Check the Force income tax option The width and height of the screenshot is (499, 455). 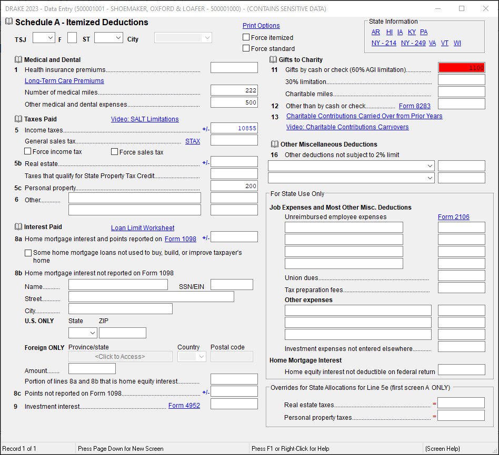[x=28, y=151]
